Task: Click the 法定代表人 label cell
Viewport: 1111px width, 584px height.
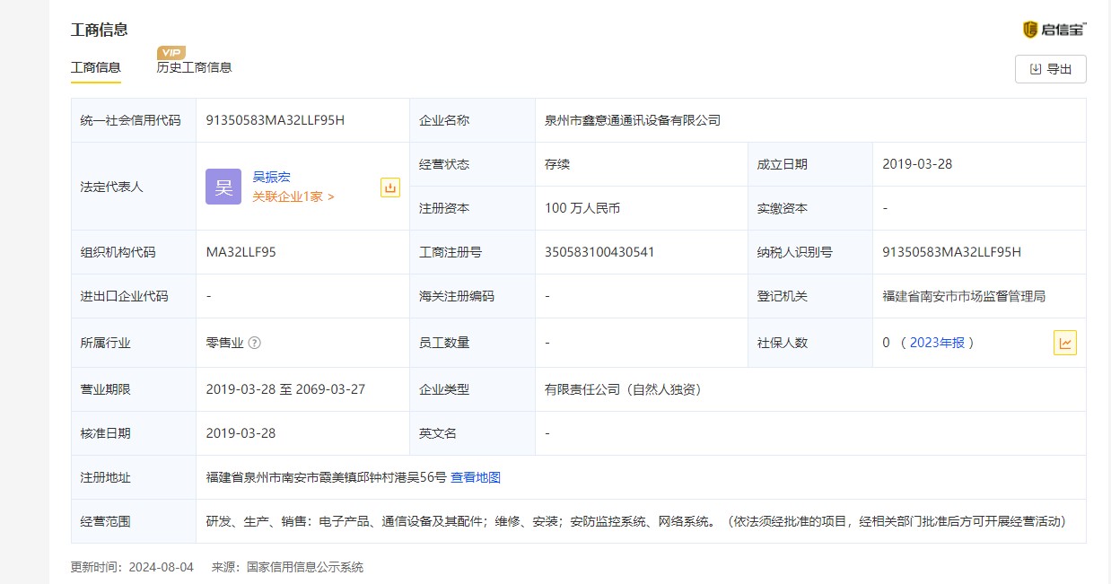Action: click(134, 187)
